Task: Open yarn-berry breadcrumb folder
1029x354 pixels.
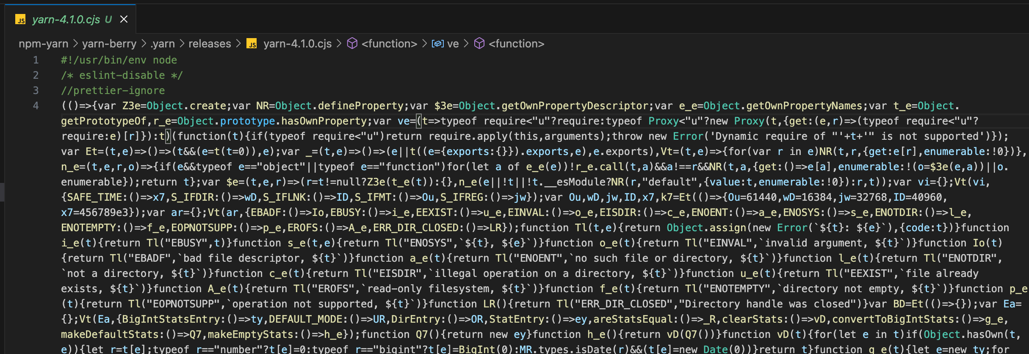Action: pos(109,44)
